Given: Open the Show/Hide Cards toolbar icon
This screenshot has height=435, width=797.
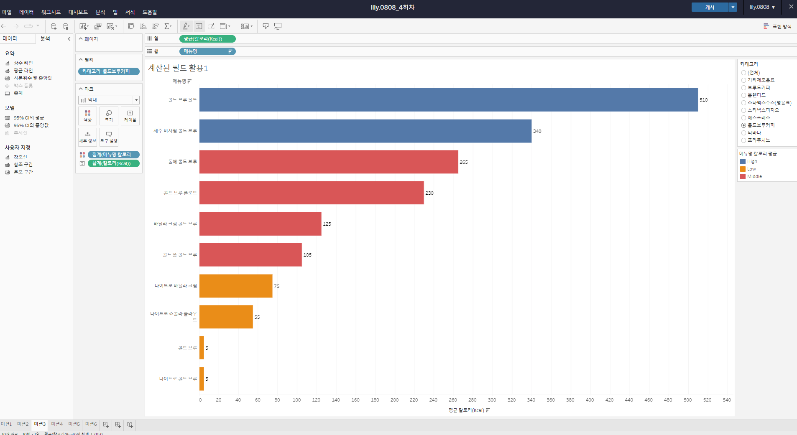Looking at the screenshot, I should pos(247,26).
